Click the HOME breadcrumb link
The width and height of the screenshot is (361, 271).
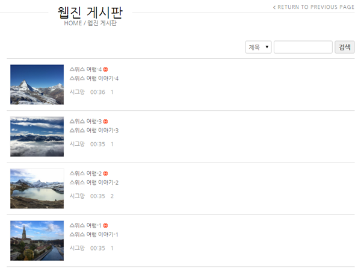(x=73, y=23)
